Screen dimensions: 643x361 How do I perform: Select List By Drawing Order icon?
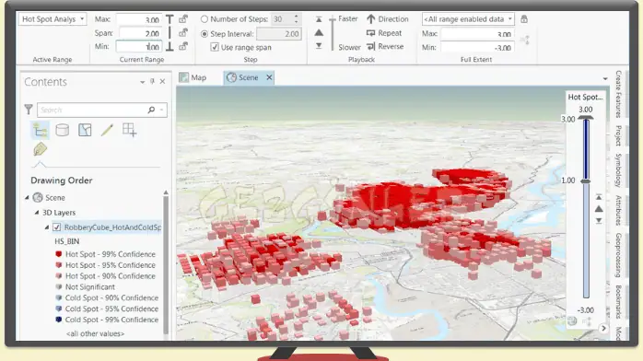click(x=40, y=130)
